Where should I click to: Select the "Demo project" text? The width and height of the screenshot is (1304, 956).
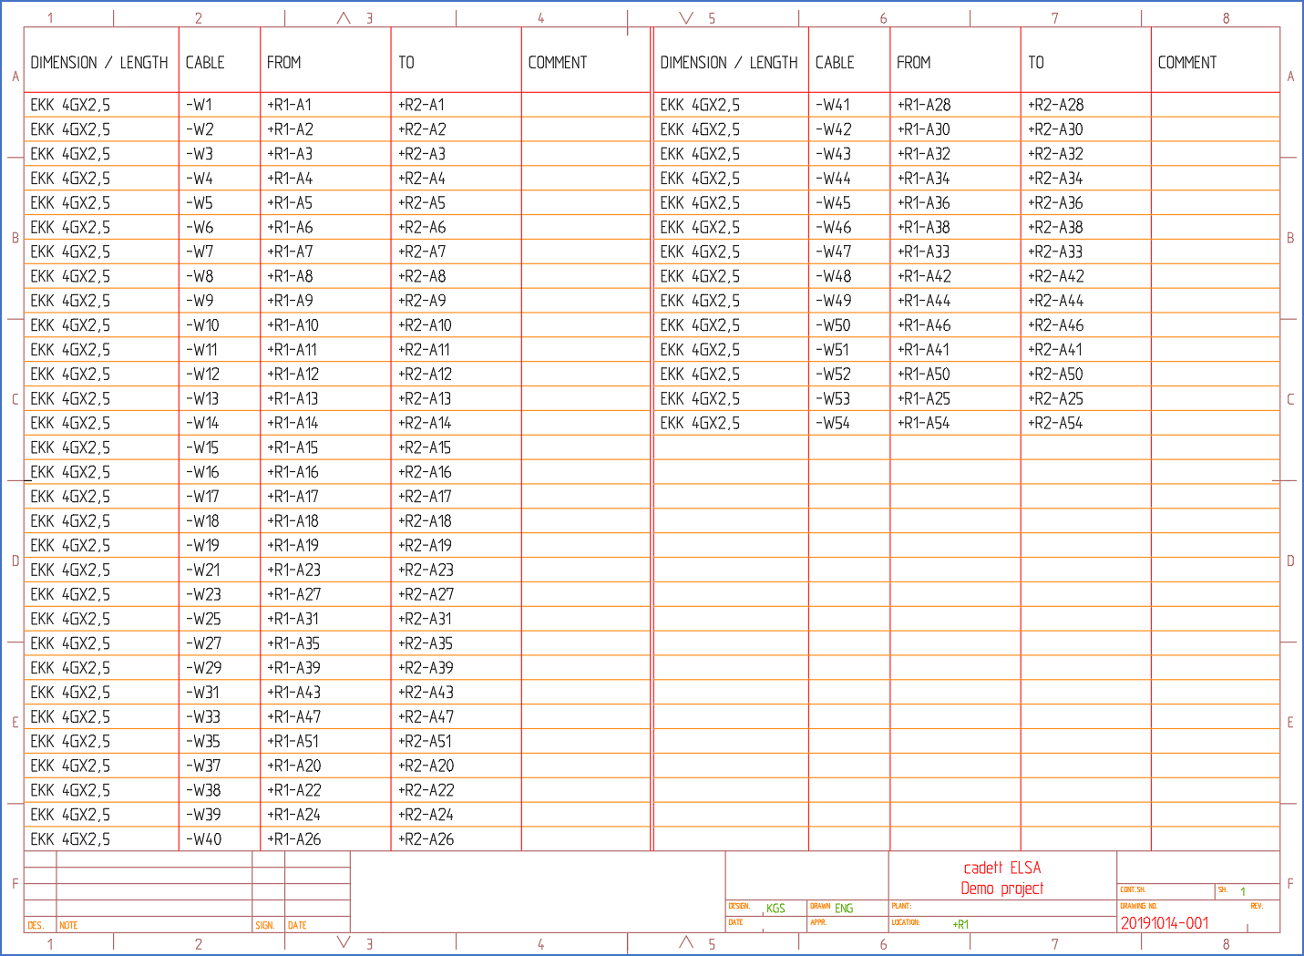[x=1002, y=889]
